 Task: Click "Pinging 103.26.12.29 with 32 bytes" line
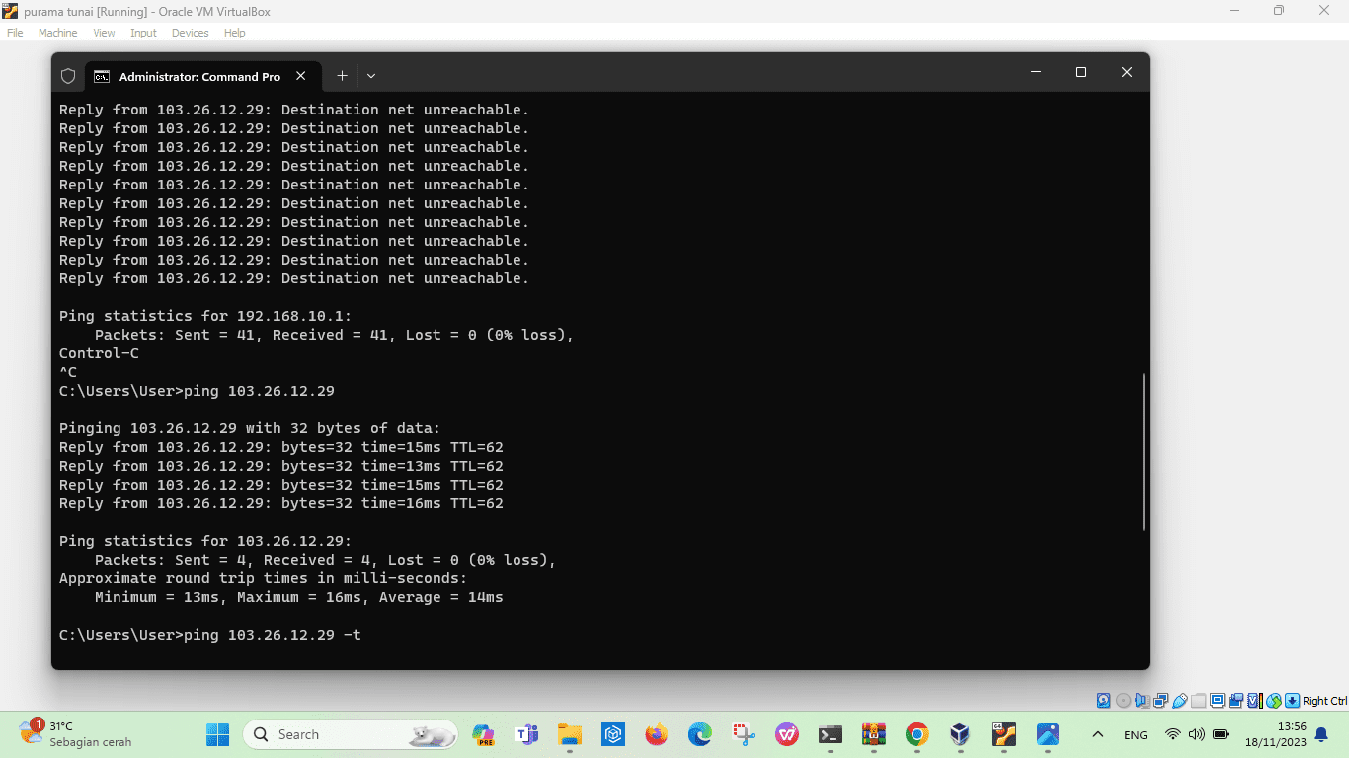[250, 428]
